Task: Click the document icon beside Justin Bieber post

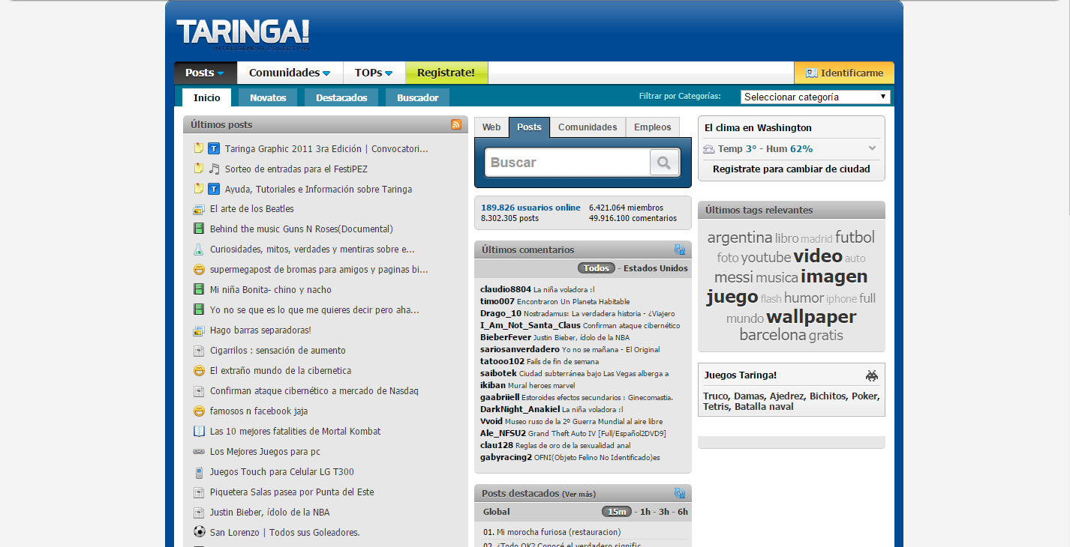Action: coord(199,513)
